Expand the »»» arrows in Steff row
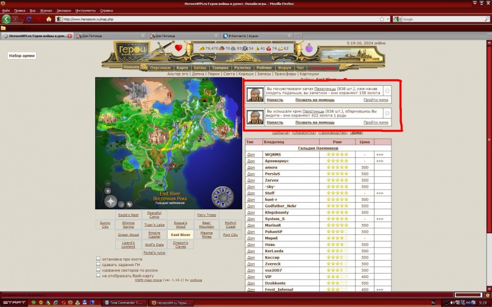The image size is (492, 307). coord(380,193)
